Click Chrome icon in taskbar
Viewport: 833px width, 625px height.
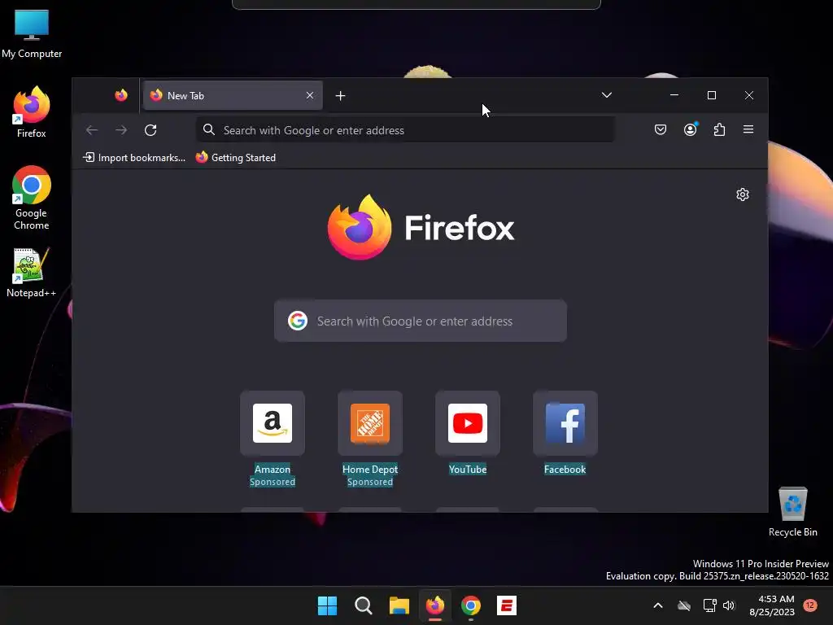click(x=471, y=605)
